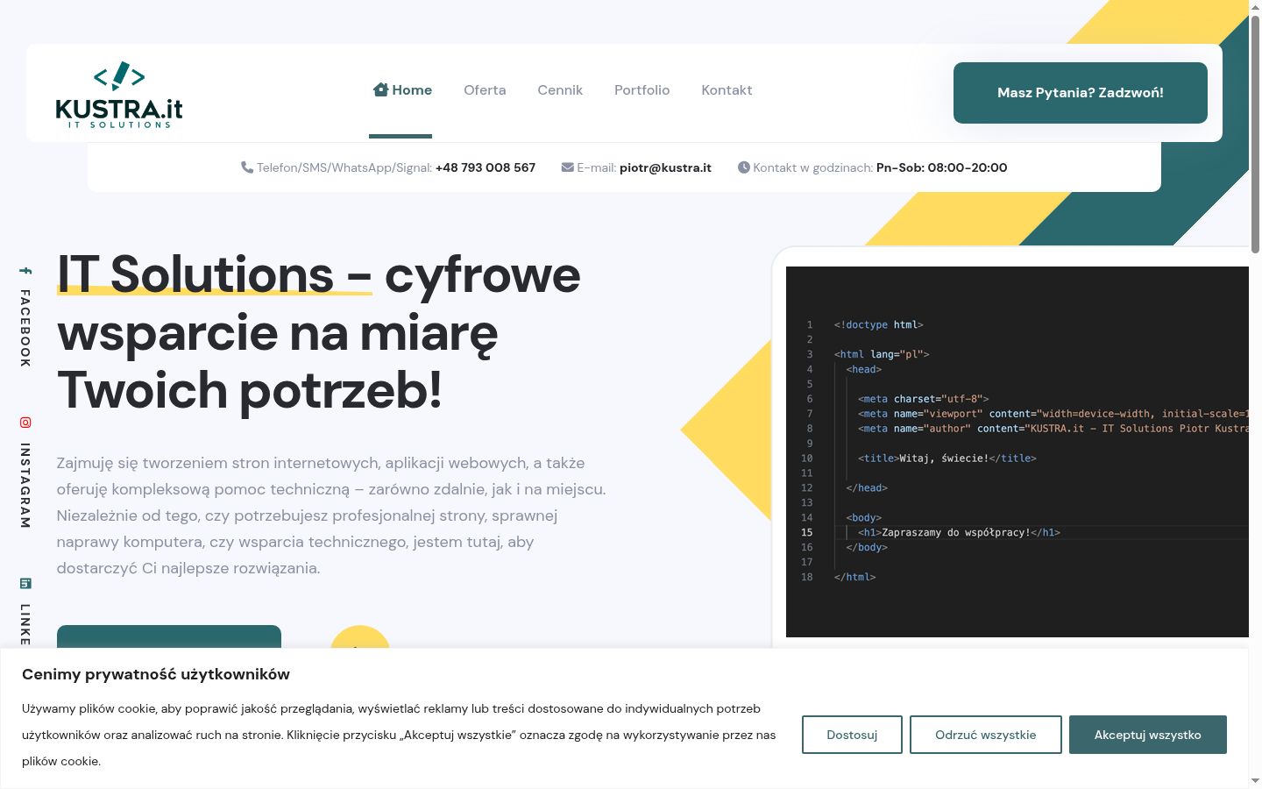Click the heading IT Solutions – cyfrowe wsparcie

pos(319,332)
